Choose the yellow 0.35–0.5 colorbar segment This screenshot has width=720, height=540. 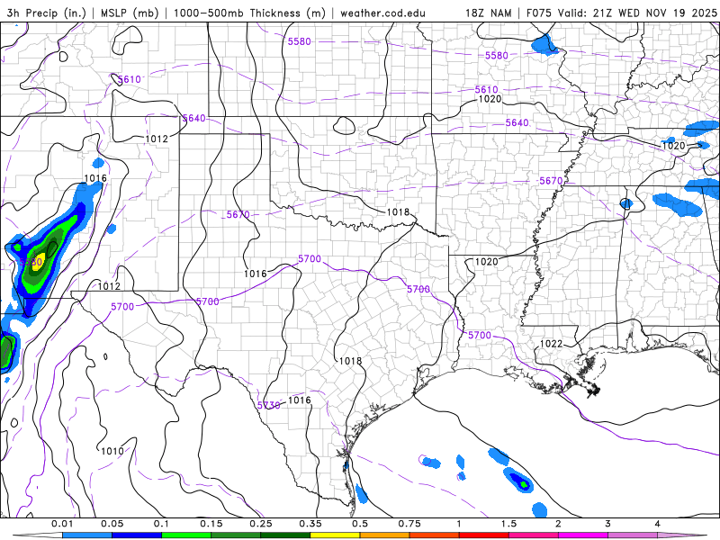(335, 535)
